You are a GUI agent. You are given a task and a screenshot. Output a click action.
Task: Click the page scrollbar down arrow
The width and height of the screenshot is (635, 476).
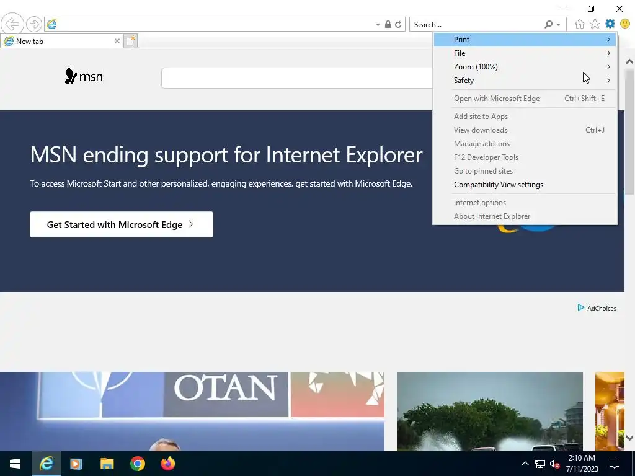(629, 438)
